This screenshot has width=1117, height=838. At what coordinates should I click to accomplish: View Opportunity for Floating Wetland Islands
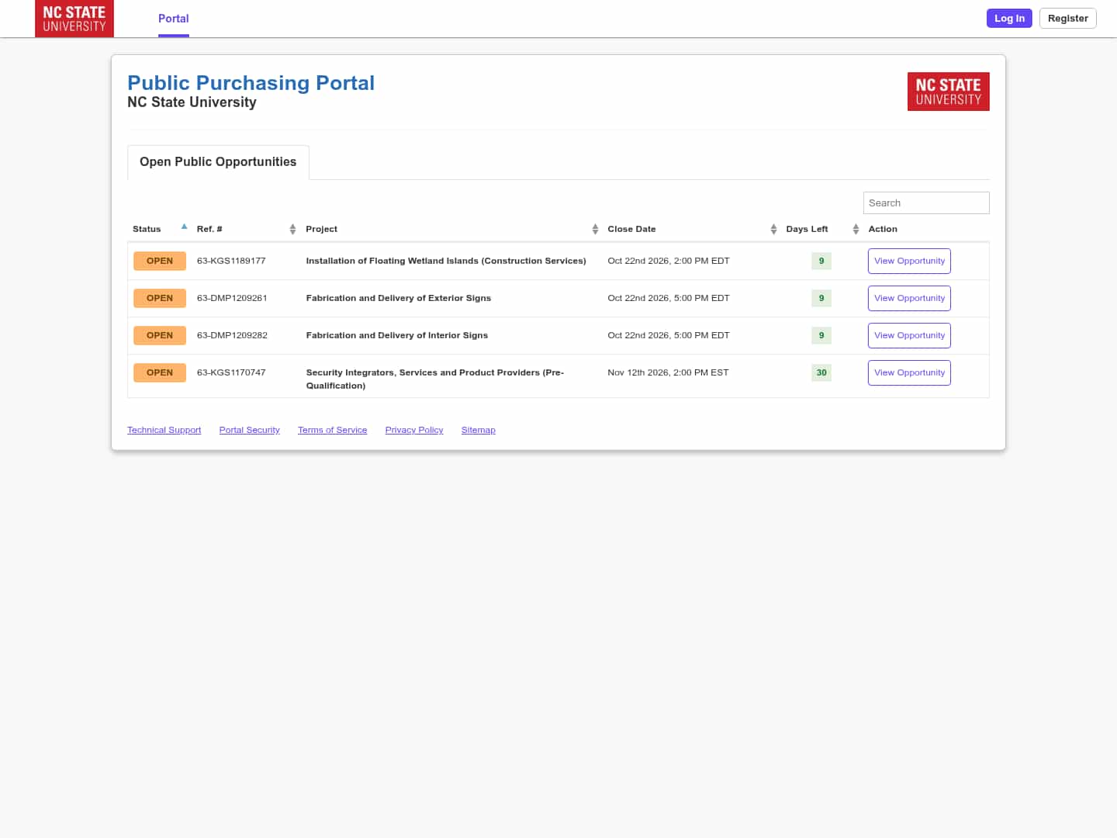tap(909, 261)
